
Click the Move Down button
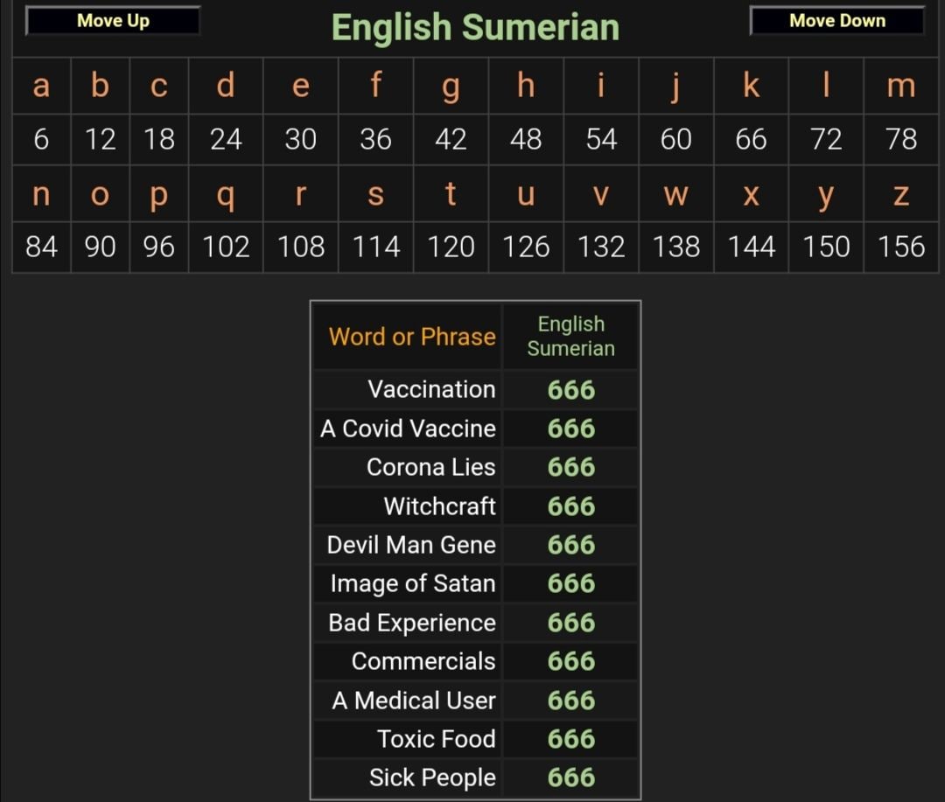point(837,21)
